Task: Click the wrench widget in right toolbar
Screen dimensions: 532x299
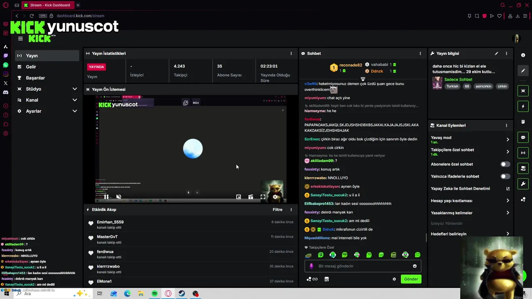Action: tap(523, 184)
